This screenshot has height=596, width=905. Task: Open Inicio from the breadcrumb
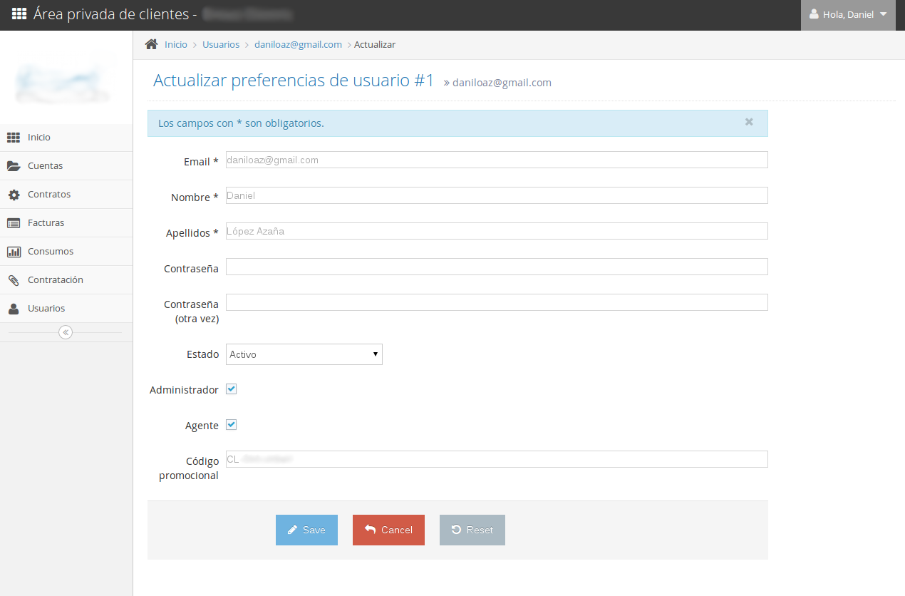tap(175, 44)
